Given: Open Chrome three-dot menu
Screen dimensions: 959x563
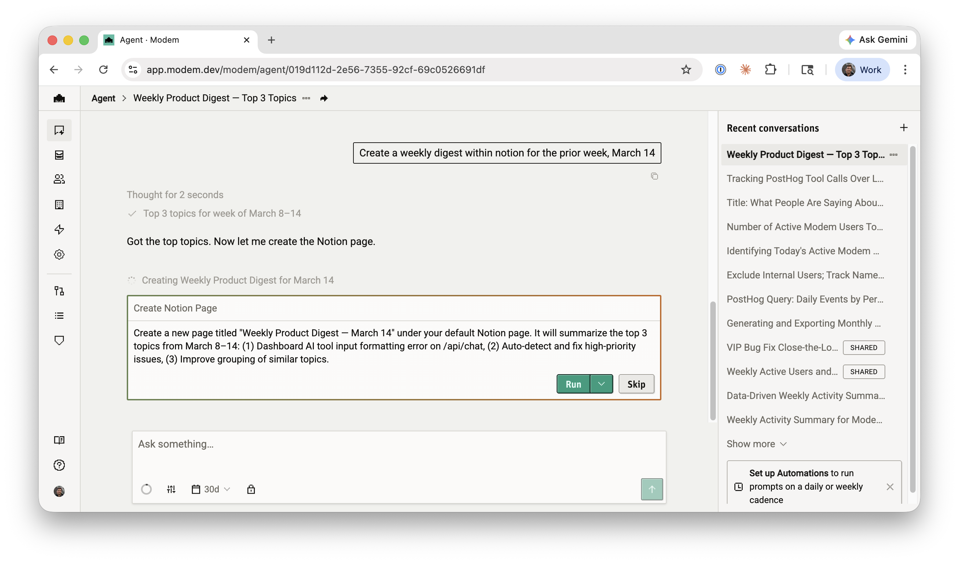Looking at the screenshot, I should click(x=905, y=70).
